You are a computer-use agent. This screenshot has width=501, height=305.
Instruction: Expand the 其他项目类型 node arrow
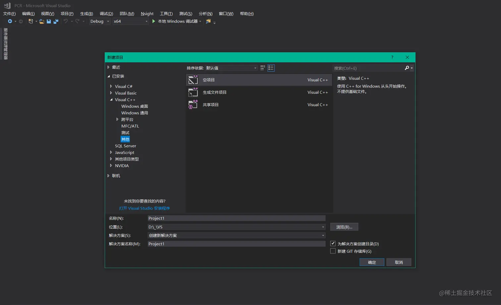[x=111, y=159]
